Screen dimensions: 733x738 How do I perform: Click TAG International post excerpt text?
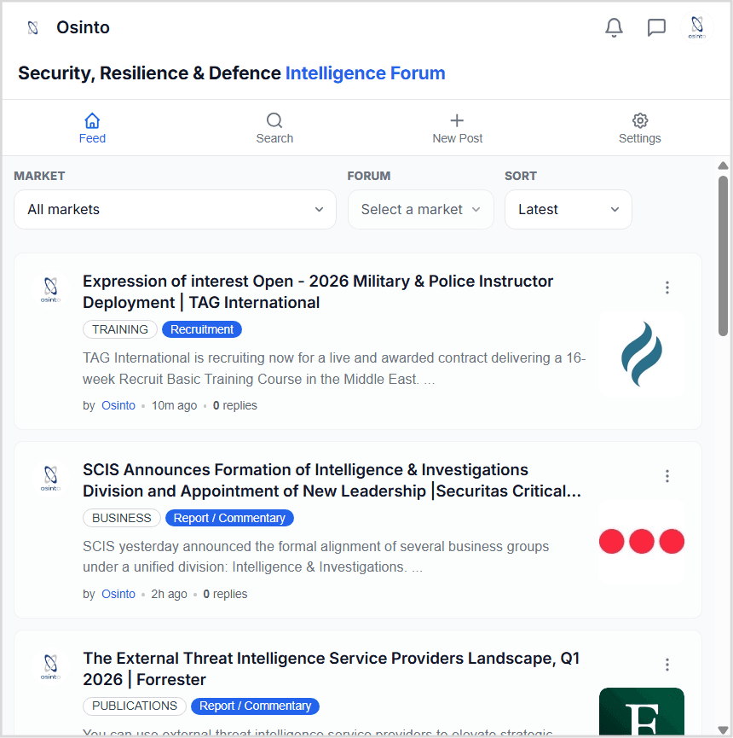tap(334, 369)
